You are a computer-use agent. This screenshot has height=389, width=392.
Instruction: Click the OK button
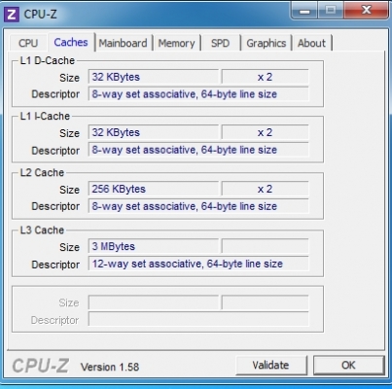coord(348,366)
